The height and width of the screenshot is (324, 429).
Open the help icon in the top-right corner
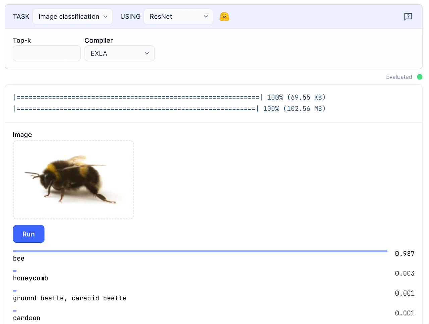coord(408,16)
